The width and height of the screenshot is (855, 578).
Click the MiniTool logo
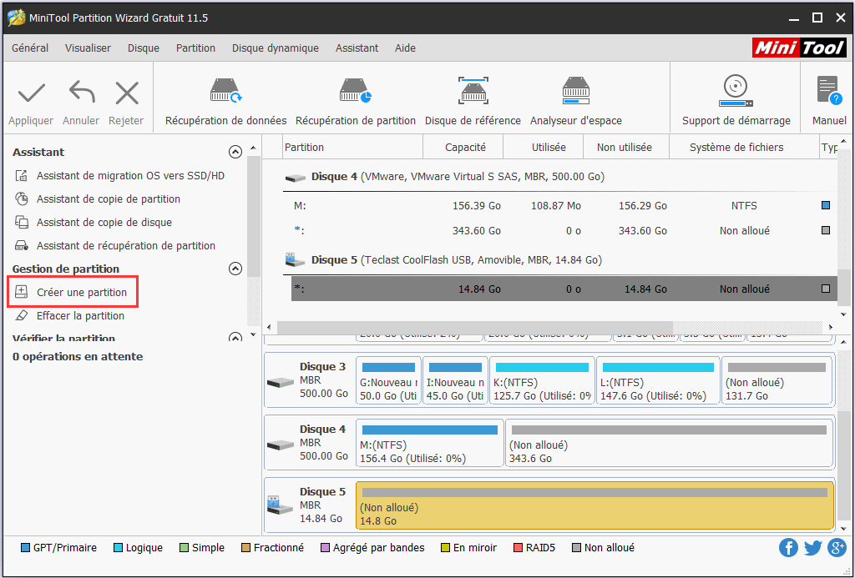(x=799, y=48)
